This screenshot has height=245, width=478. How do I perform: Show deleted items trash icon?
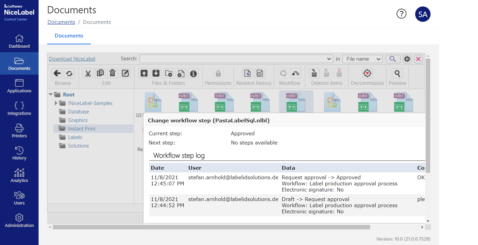(314, 73)
